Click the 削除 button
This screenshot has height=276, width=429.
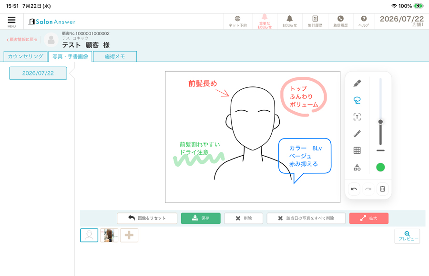[244, 218]
